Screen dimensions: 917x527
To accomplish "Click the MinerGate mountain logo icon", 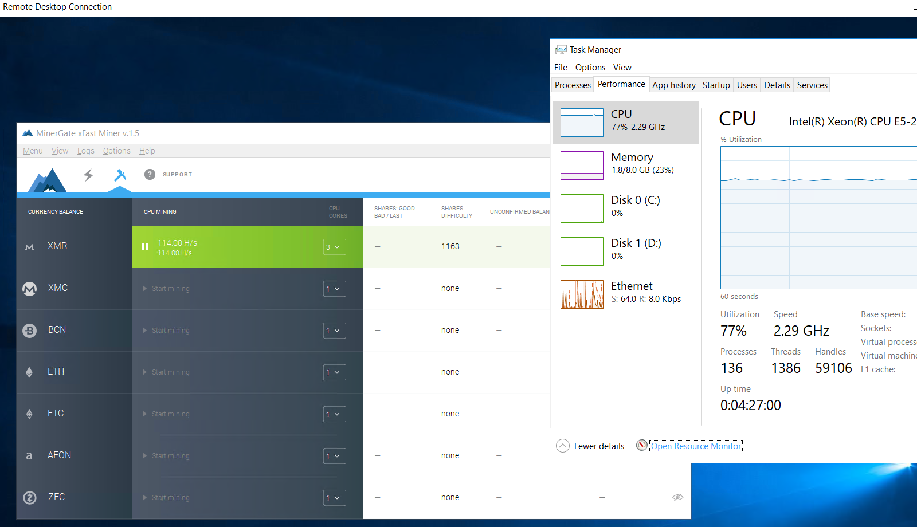I will [48, 180].
